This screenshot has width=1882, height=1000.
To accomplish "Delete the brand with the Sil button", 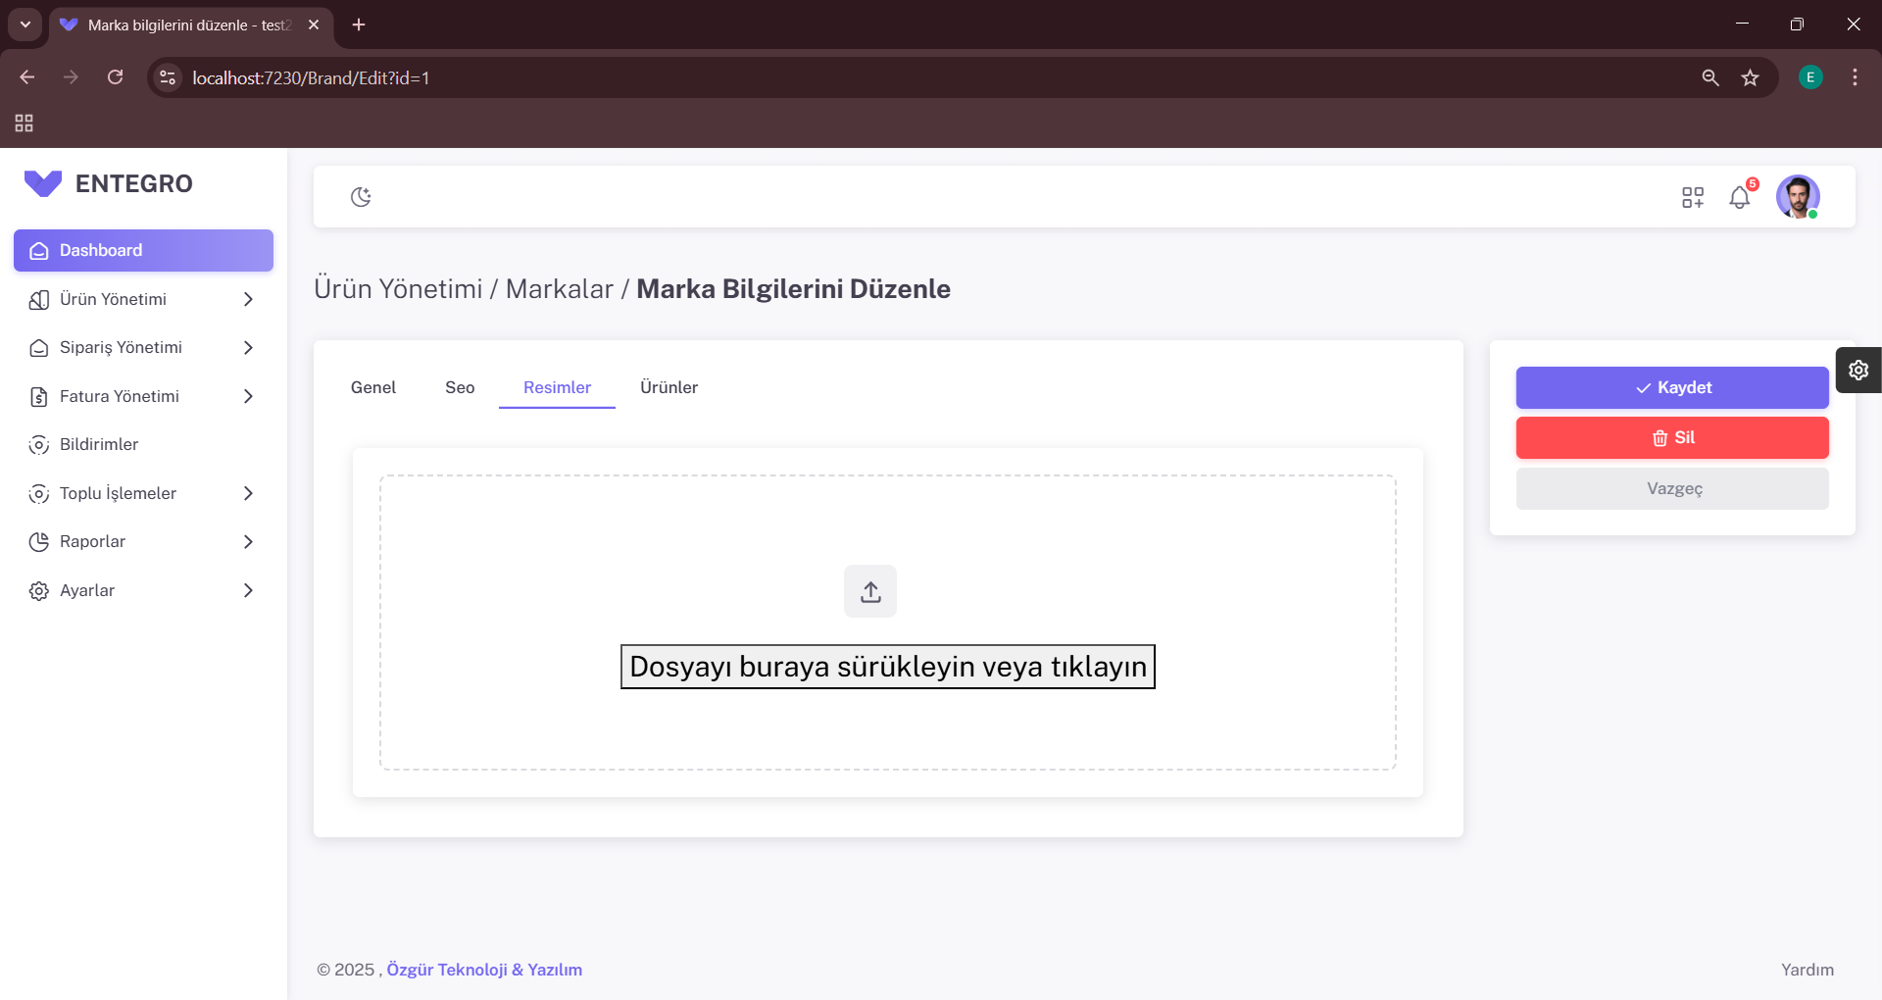I will 1672,437.
